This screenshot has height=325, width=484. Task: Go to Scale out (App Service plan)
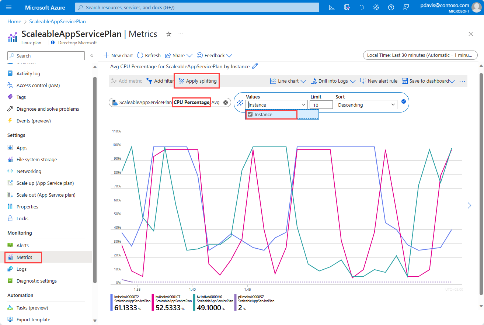(46, 195)
